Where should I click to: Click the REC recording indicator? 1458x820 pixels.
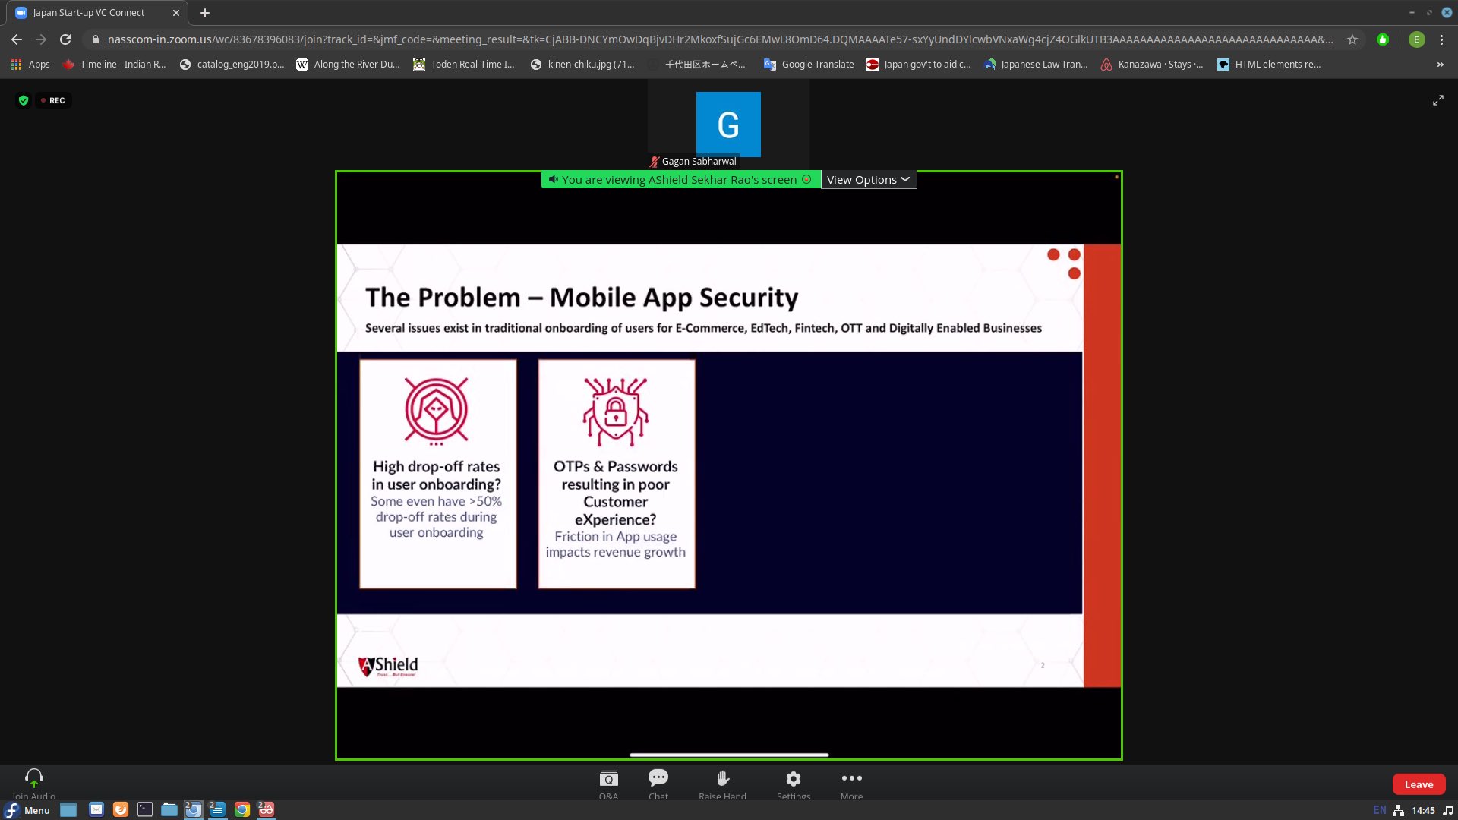point(53,100)
